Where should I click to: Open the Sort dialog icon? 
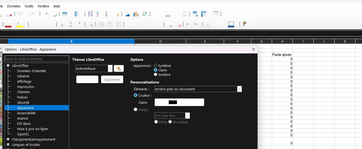pos(90,14)
